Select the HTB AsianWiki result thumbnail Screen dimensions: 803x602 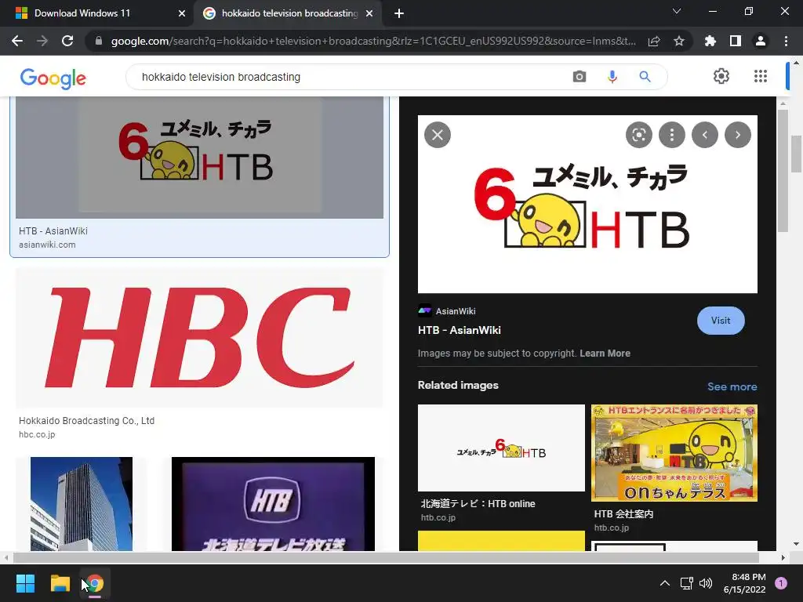pos(200,158)
